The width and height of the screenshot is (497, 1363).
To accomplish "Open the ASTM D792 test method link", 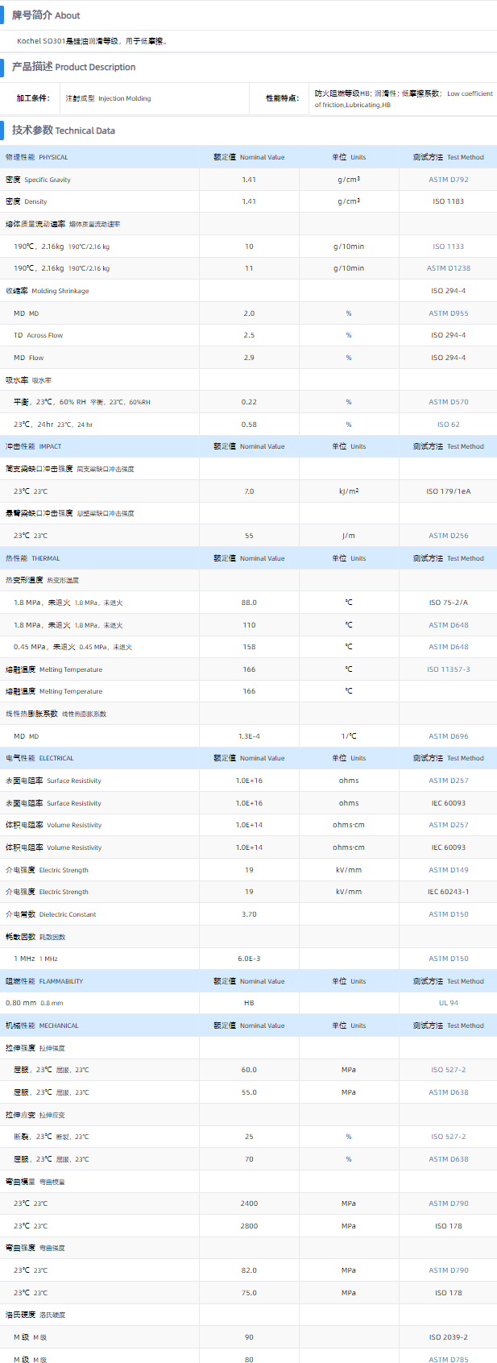I will 448,180.
